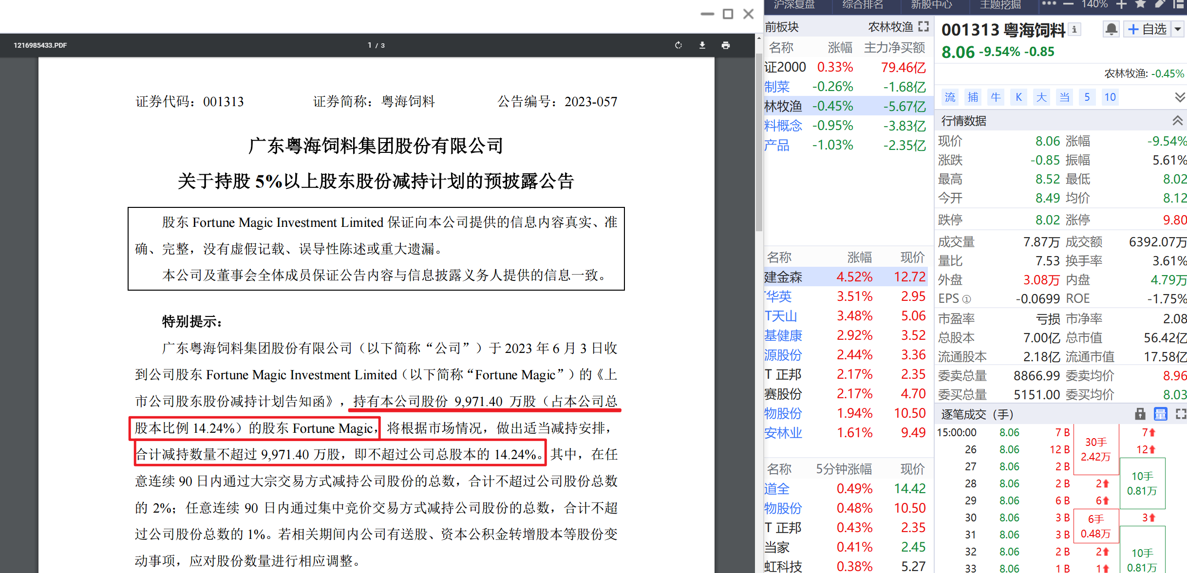
Task: Select the 牛 shortcut button
Action: pyautogui.click(x=996, y=97)
